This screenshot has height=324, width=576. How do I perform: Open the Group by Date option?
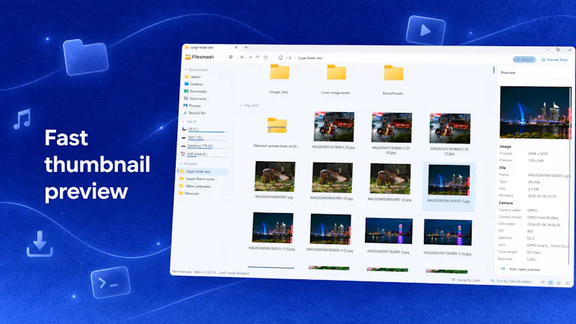466,280
